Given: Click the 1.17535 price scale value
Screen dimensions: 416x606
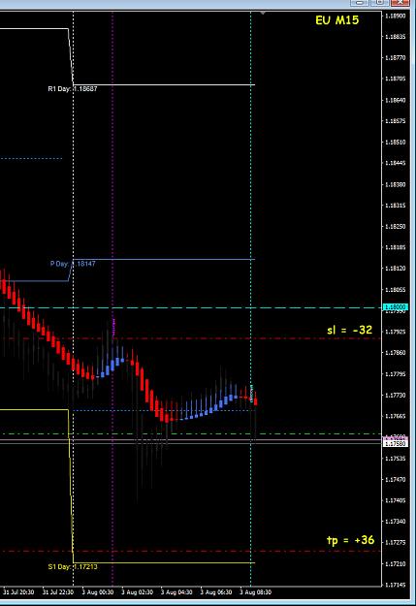Looking at the screenshot, I should tap(396, 459).
